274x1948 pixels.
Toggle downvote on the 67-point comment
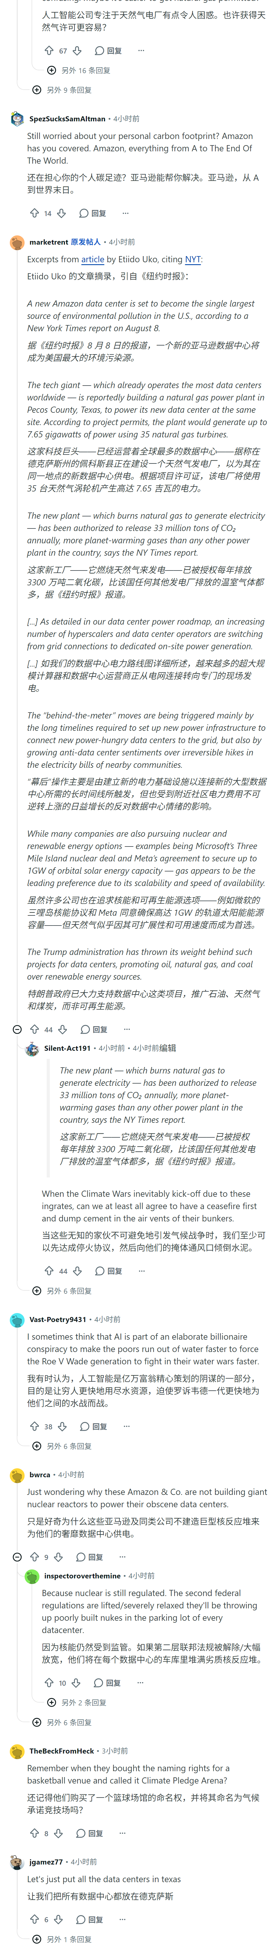pos(77,51)
